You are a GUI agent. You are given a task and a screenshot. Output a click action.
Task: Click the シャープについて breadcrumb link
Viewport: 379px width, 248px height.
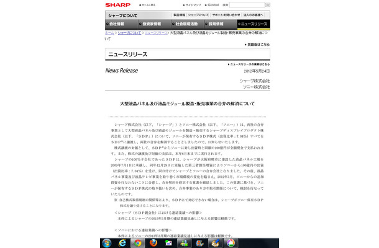point(129,33)
